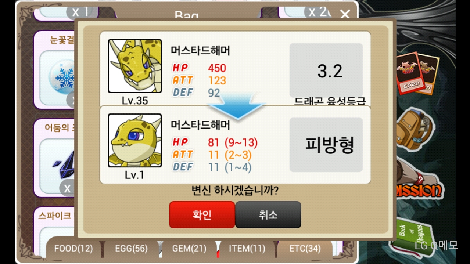Tap the 3.2 growth grade box

click(x=326, y=70)
